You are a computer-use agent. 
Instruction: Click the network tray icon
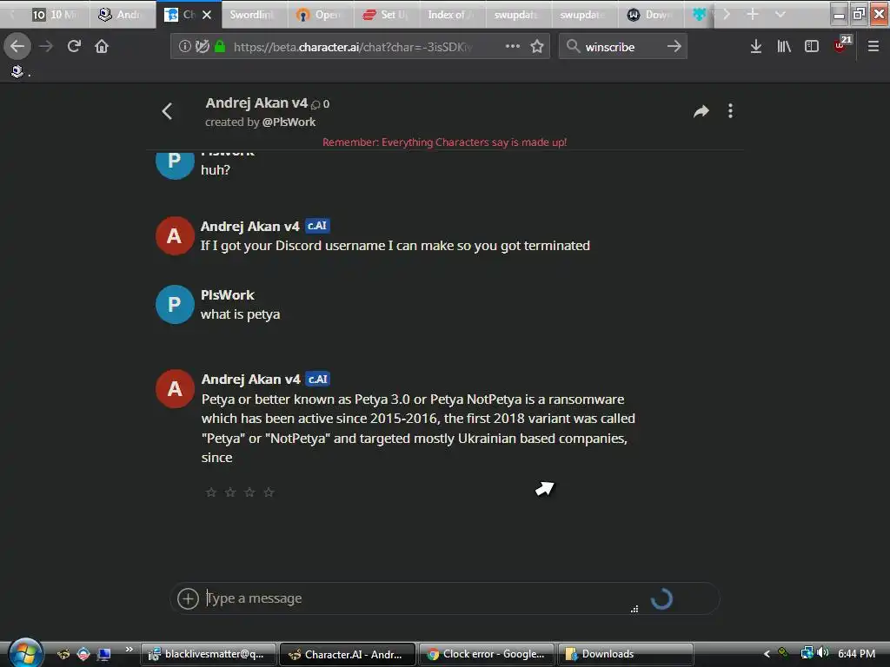(x=807, y=653)
